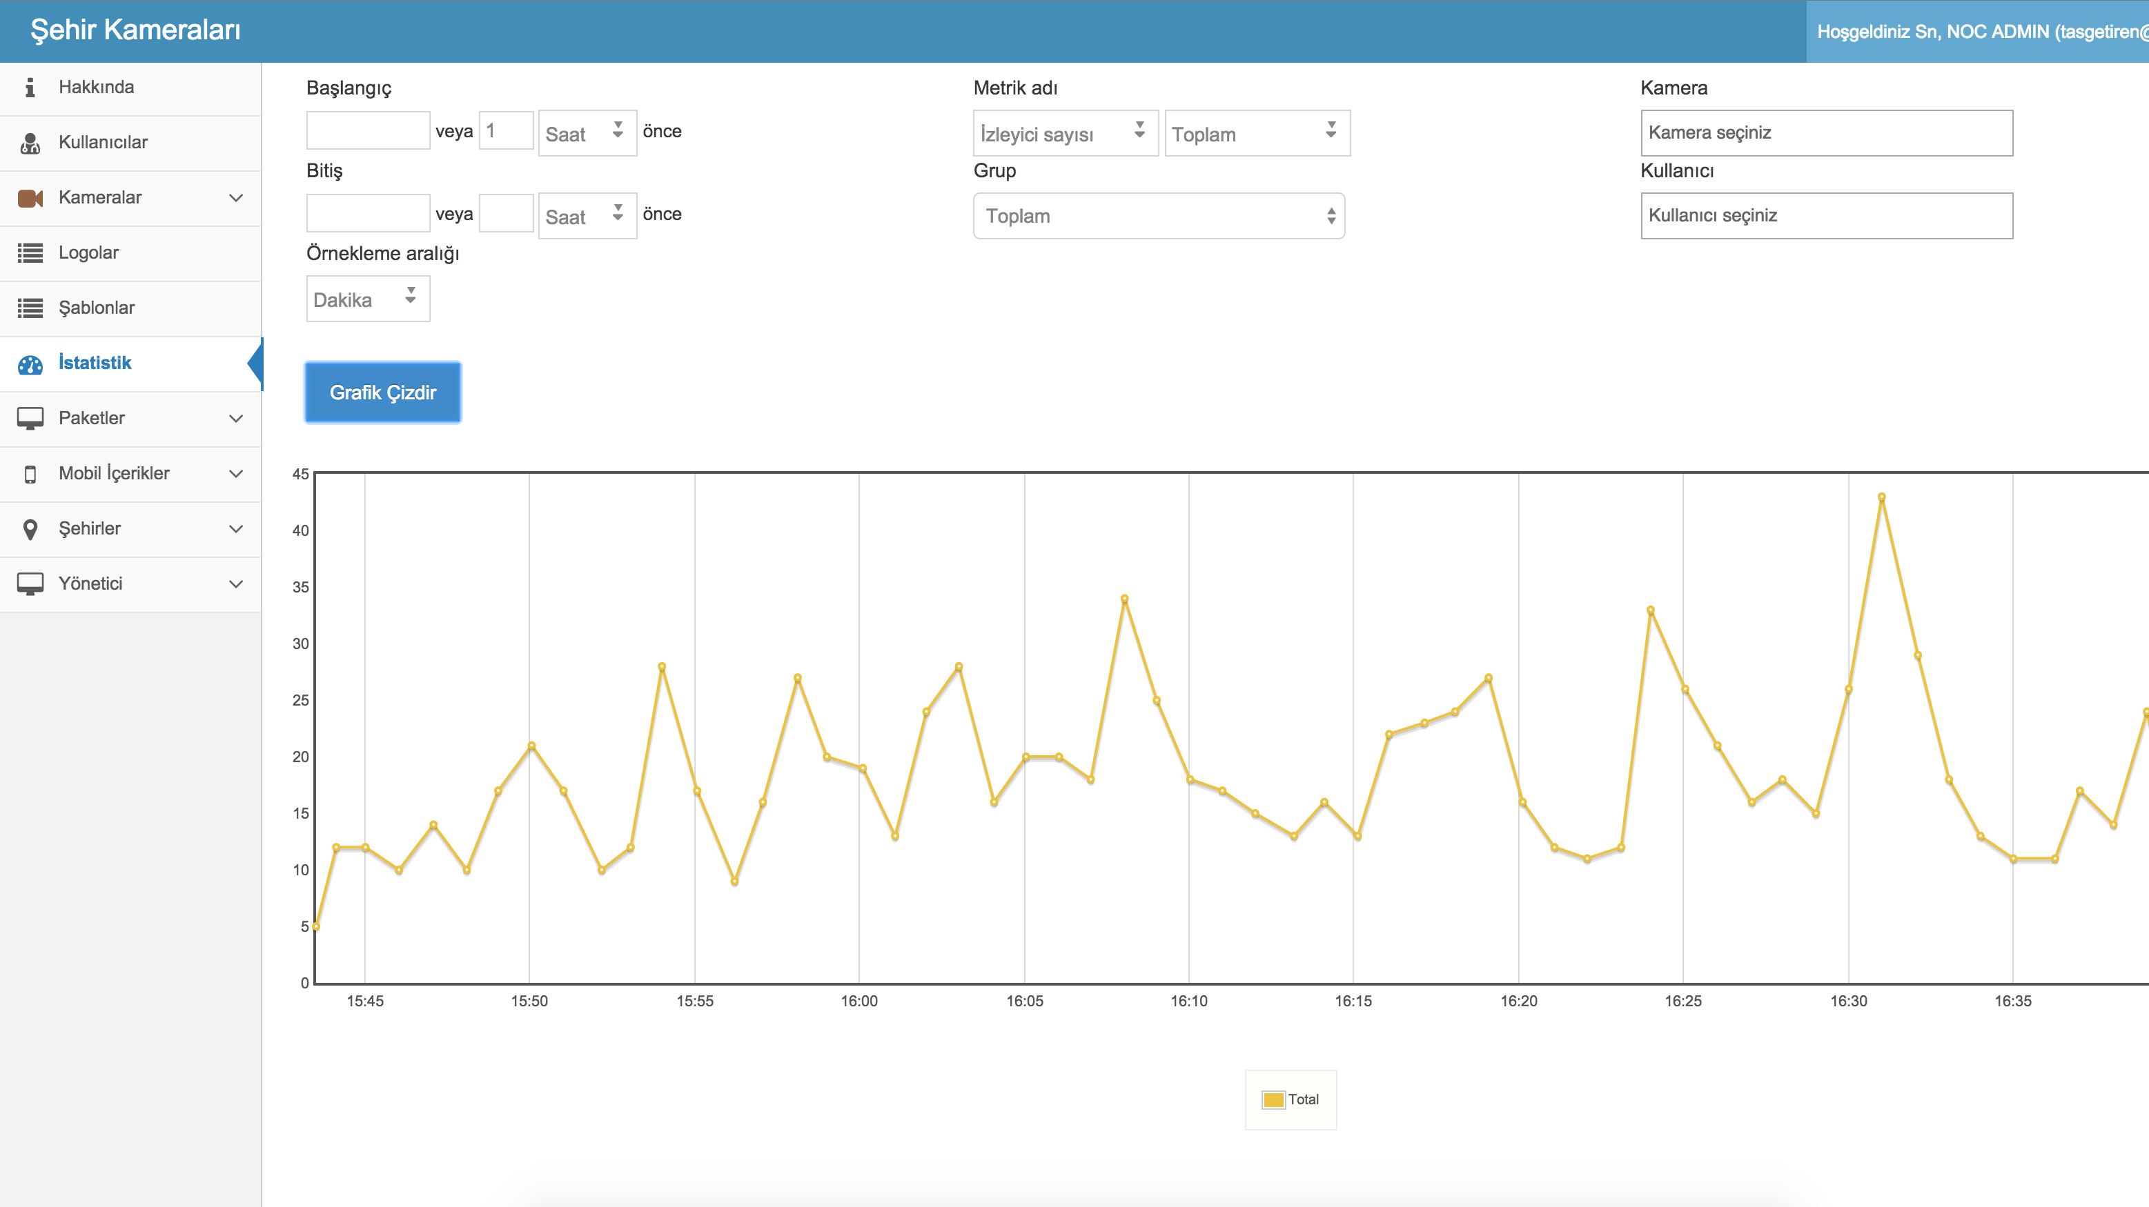Viewport: 2149px width, 1207px height.
Task: Click the Paketler monitor icon
Action: (30, 419)
